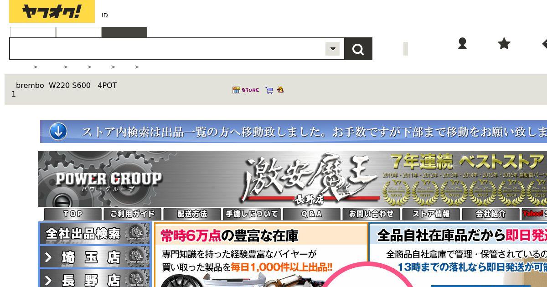Click the STORE badge icon
This screenshot has width=547, height=287.
point(246,90)
